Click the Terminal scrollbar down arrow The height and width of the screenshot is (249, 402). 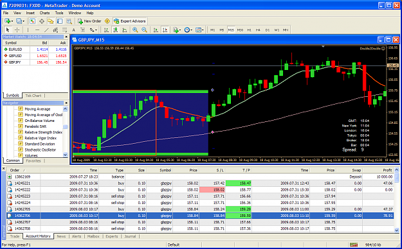point(397,230)
